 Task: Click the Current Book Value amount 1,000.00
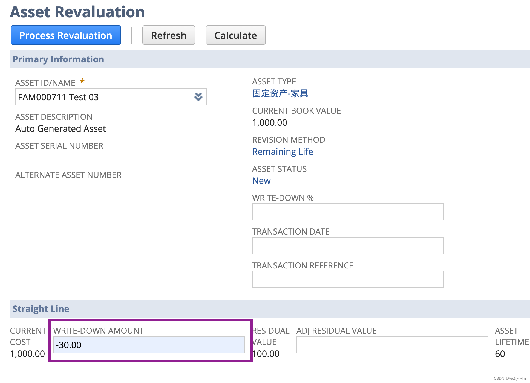tap(269, 122)
